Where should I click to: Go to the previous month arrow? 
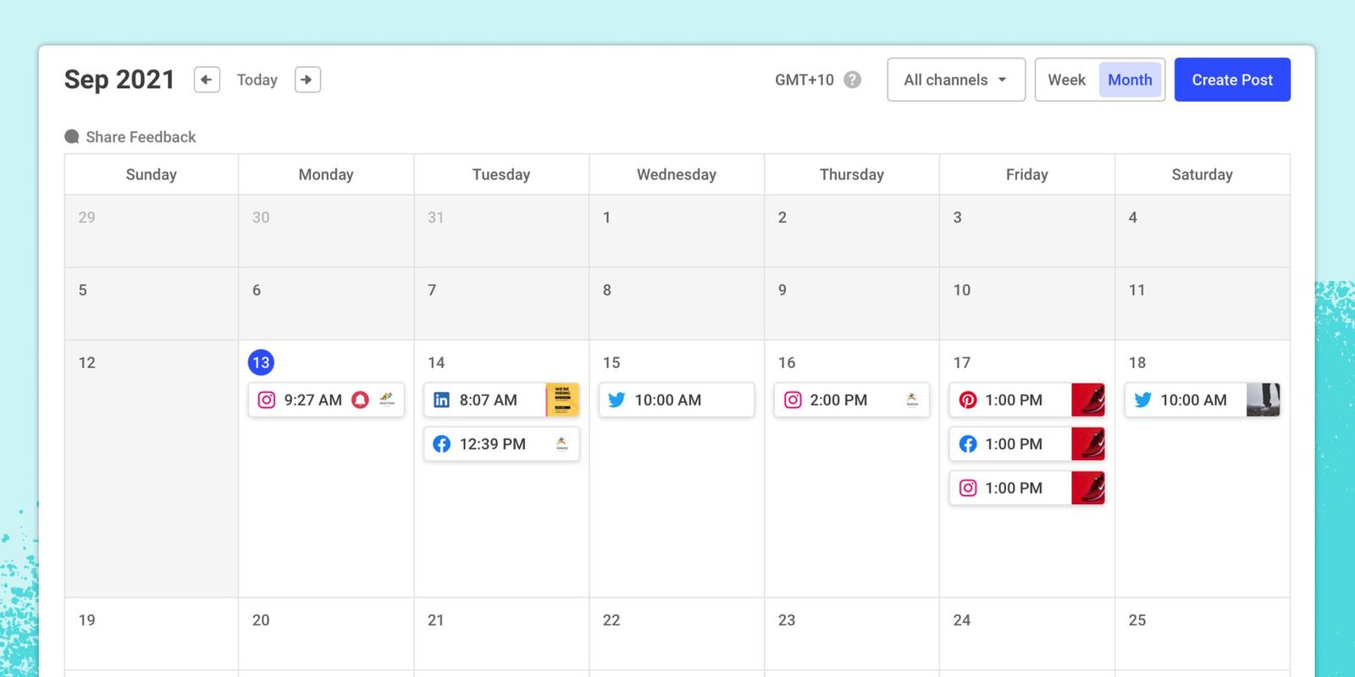(207, 80)
